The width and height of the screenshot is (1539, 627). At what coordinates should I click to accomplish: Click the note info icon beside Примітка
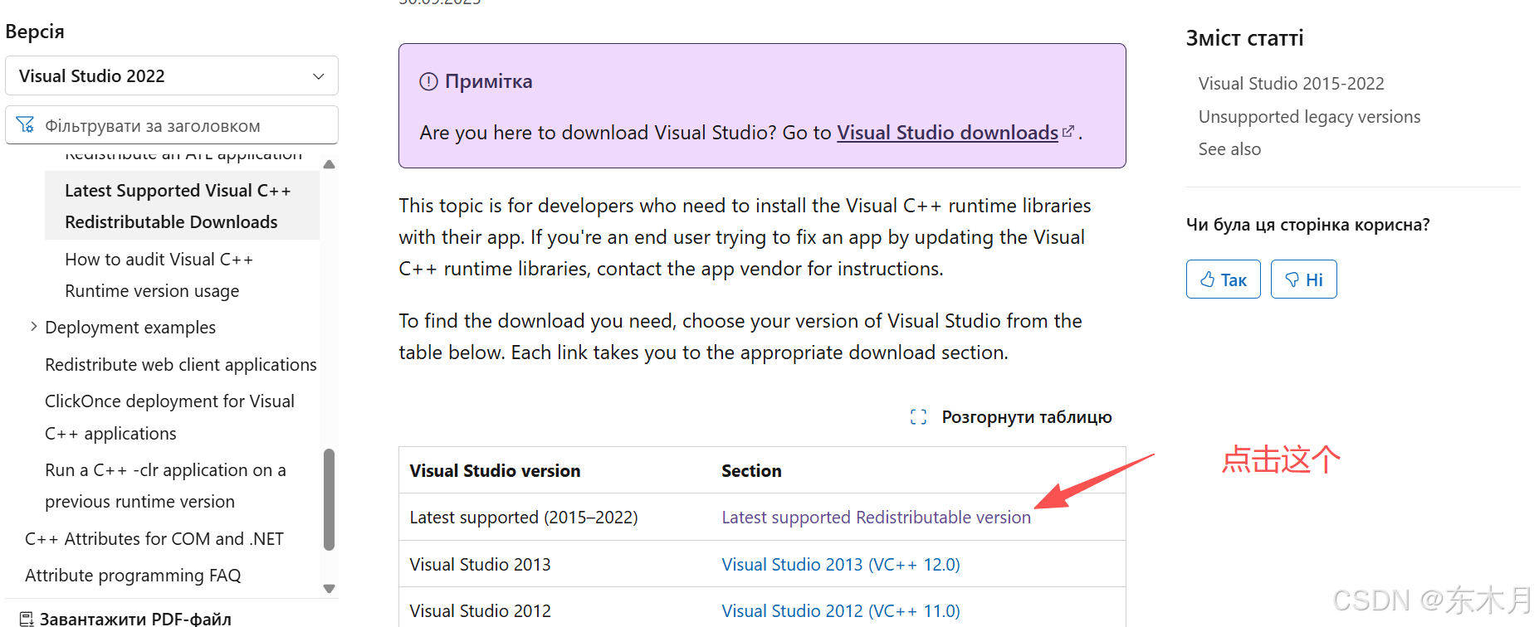click(428, 81)
